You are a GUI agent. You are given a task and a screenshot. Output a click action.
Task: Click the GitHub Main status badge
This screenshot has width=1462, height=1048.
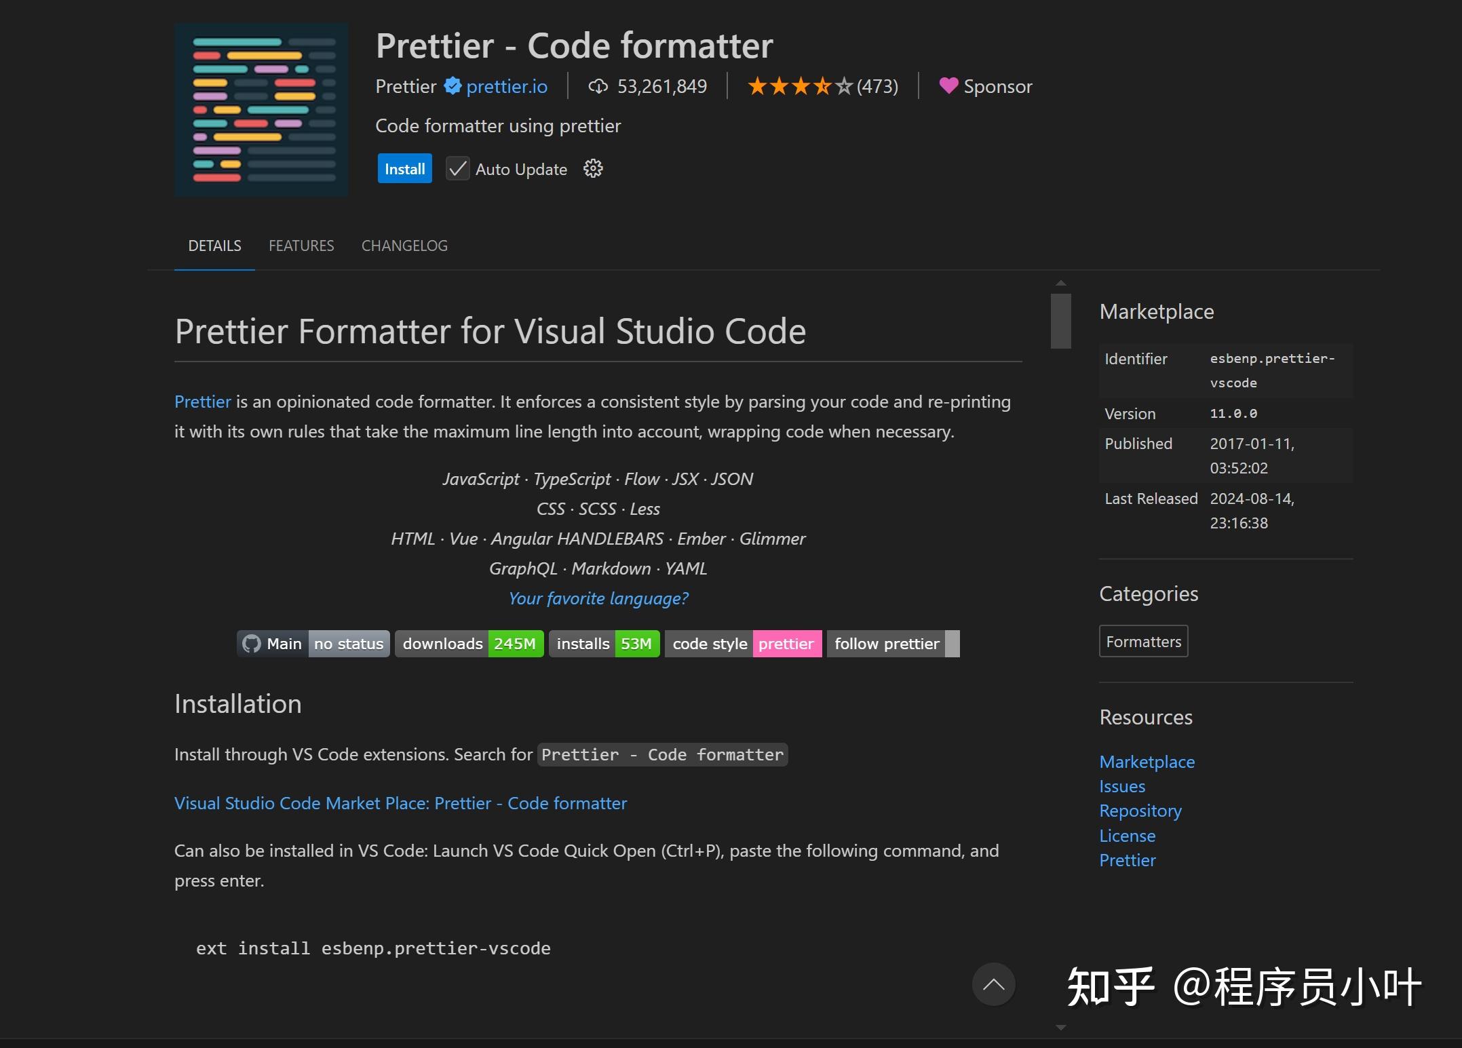tap(313, 644)
